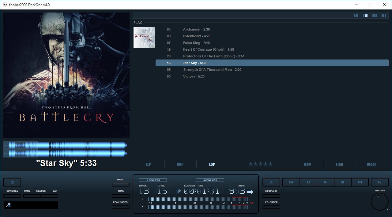Viewport: 392px width, 217px height.
Task: Select track Star Sky - 5:33 row
Action: (x=272, y=63)
